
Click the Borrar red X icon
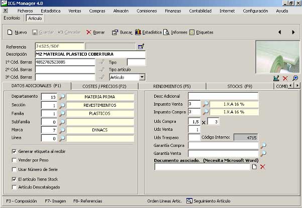pyautogui.click(x=89, y=32)
